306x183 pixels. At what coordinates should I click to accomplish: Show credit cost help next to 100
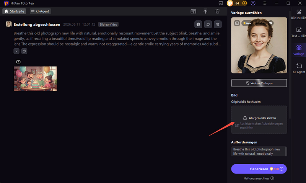282,169
